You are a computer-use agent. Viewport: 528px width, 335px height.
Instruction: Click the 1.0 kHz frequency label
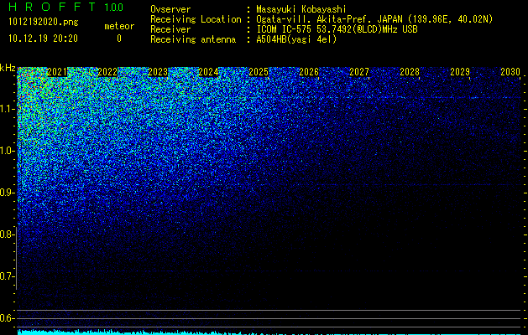point(8,151)
